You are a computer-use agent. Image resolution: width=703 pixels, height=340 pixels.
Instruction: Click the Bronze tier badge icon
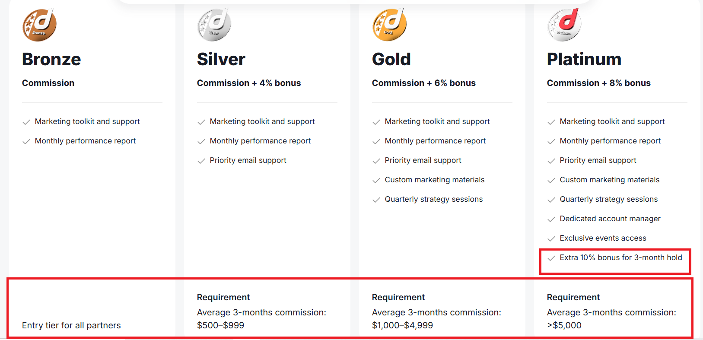pos(39,25)
